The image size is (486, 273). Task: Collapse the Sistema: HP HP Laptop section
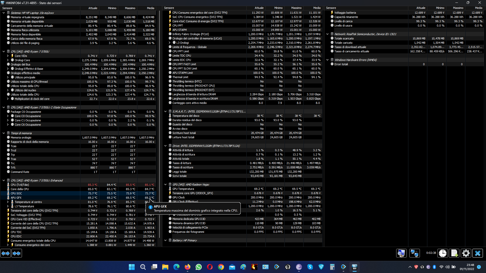point(4,13)
